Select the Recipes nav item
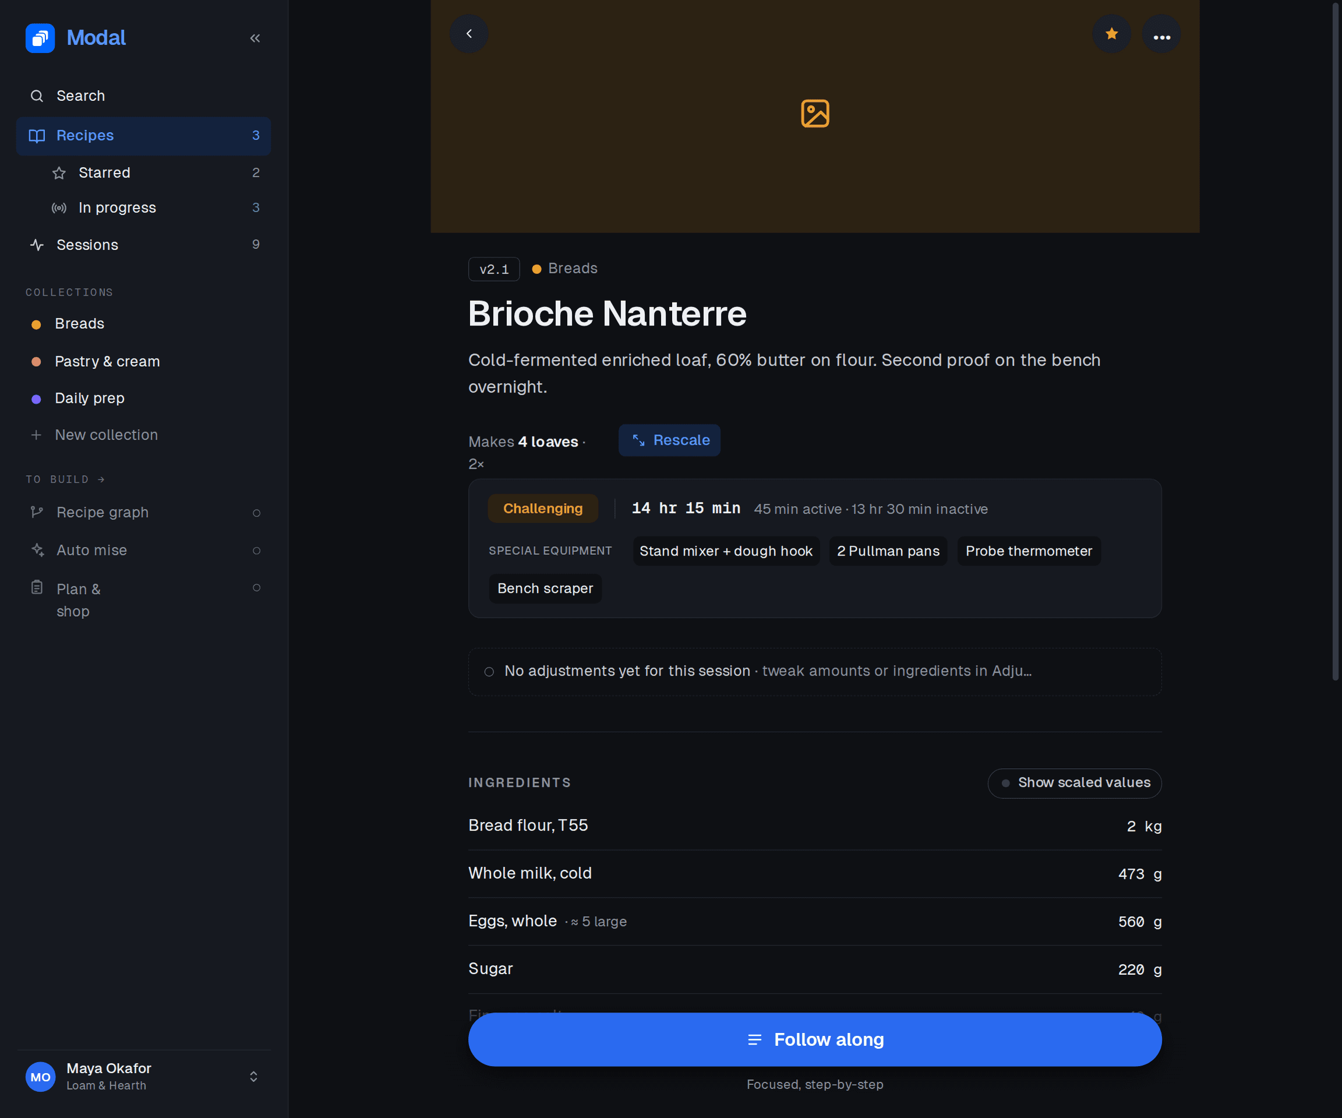The height and width of the screenshot is (1118, 1342). (x=143, y=136)
